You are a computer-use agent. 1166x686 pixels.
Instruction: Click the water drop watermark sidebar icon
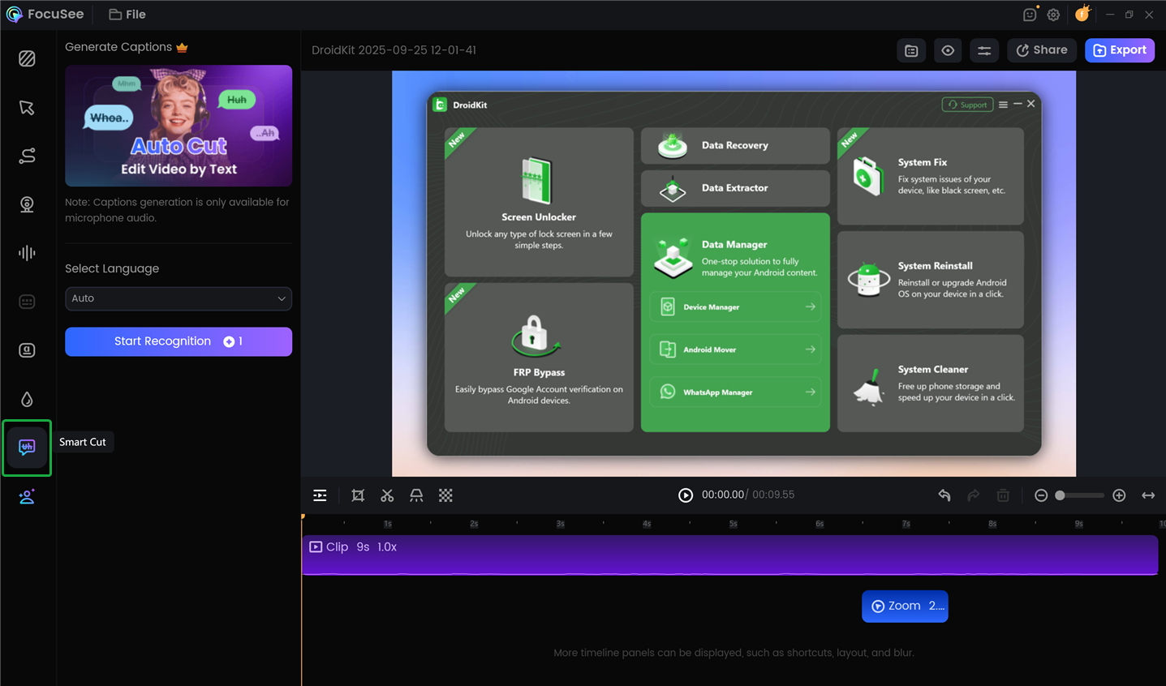(27, 399)
